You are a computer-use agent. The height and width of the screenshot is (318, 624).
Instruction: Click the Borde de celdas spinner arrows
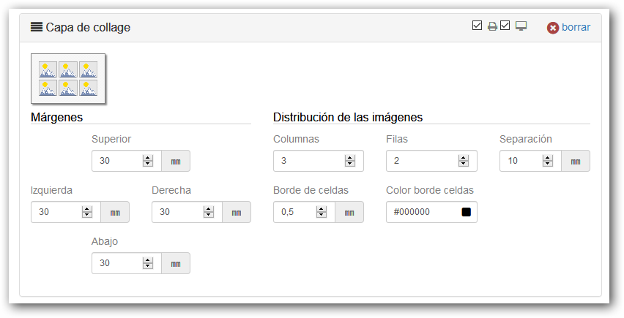pos(322,212)
